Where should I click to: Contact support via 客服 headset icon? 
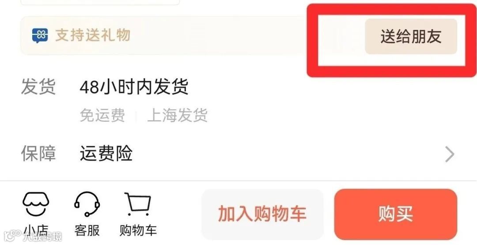[87, 204]
